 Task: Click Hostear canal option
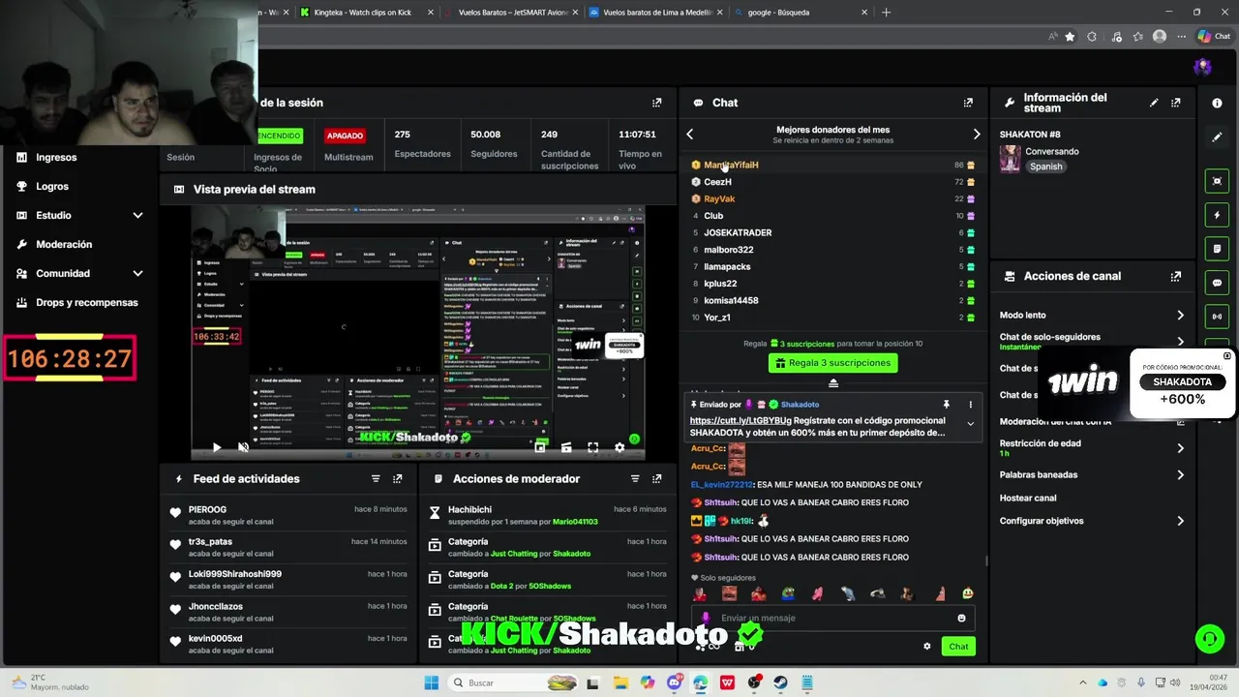point(1028,498)
